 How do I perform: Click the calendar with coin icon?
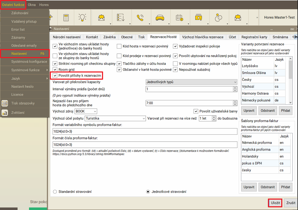coord(179,18)
